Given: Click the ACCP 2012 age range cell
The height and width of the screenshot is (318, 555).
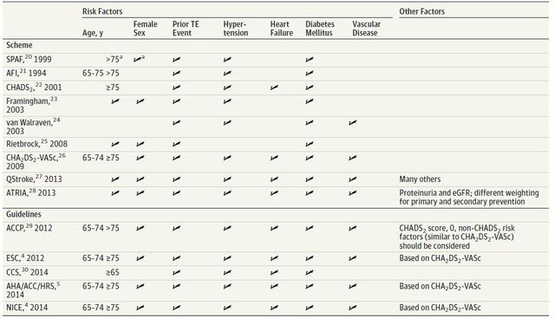Looking at the screenshot, I should point(101,228).
